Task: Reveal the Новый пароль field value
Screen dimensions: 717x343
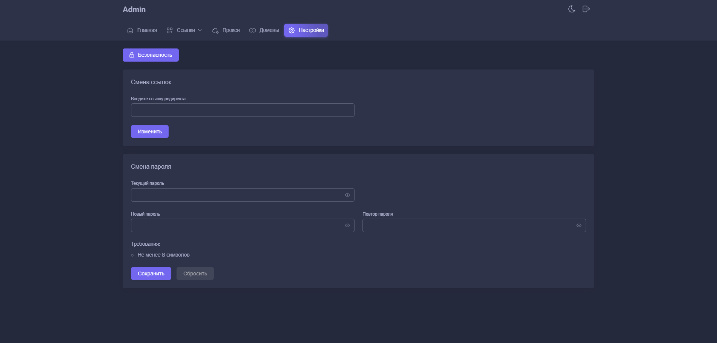Action: (x=347, y=225)
